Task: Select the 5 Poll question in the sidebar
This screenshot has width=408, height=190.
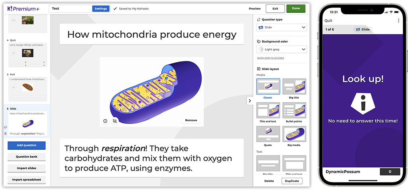Action: click(x=27, y=88)
